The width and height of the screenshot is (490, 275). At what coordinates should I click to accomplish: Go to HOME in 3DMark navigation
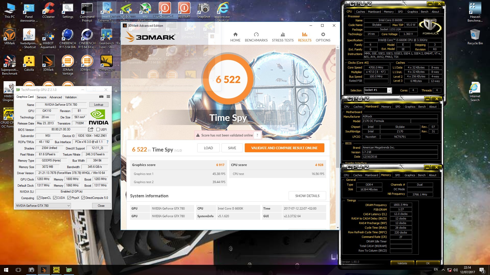pyautogui.click(x=235, y=37)
